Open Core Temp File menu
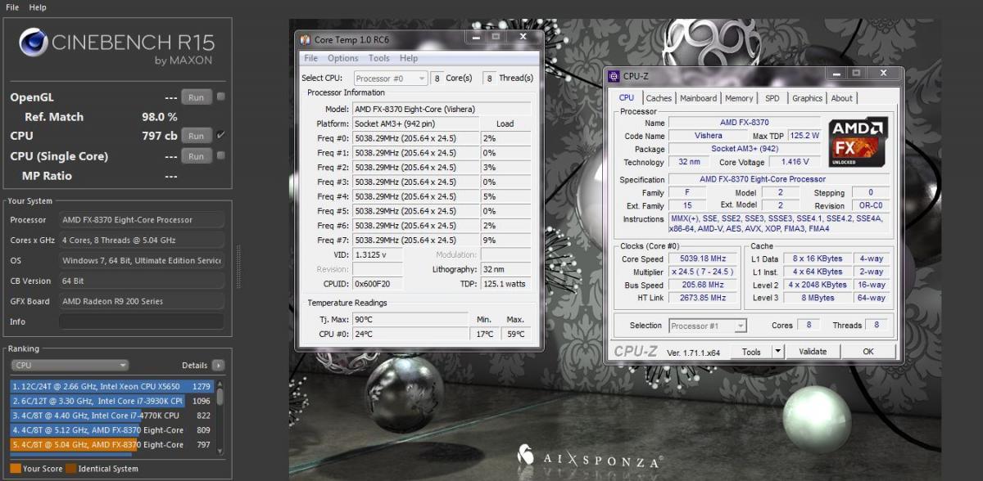The width and height of the screenshot is (983, 481). tap(311, 58)
